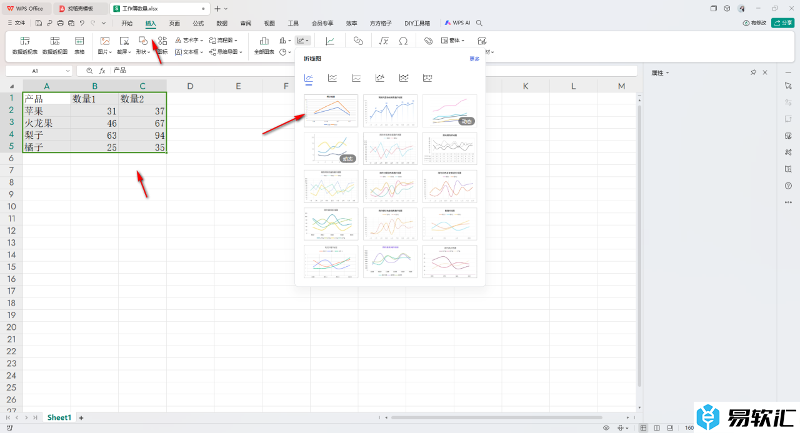Close the 属性 panel
This screenshot has height=433, width=800.
[x=765, y=72]
